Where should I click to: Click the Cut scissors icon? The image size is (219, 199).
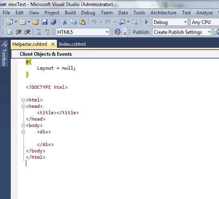point(65,22)
